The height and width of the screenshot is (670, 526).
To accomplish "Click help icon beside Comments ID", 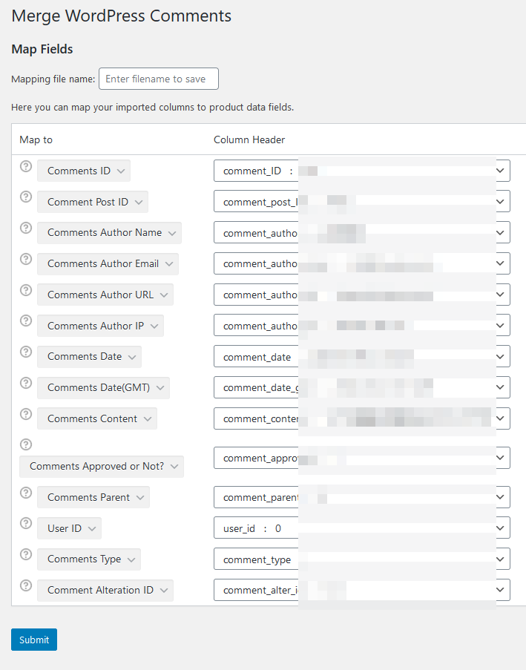I will point(26,165).
